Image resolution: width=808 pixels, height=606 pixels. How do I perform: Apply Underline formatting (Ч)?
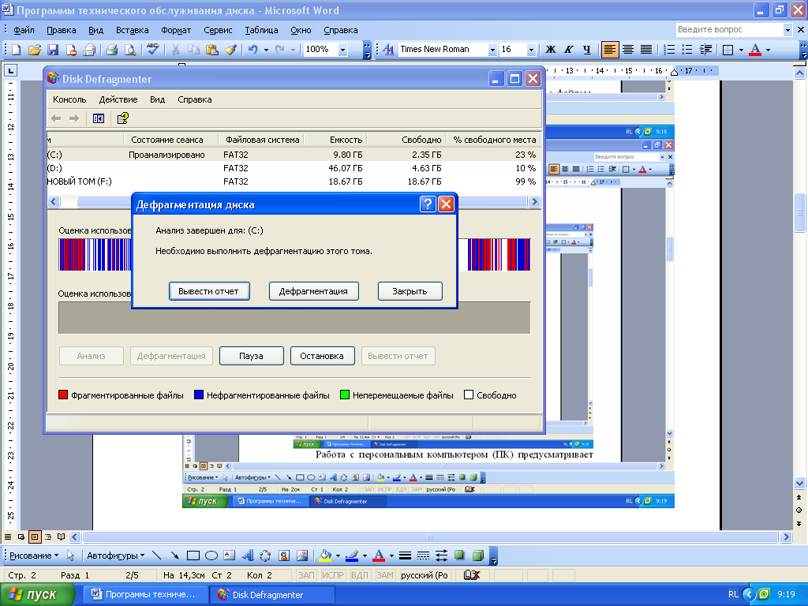[x=586, y=50]
